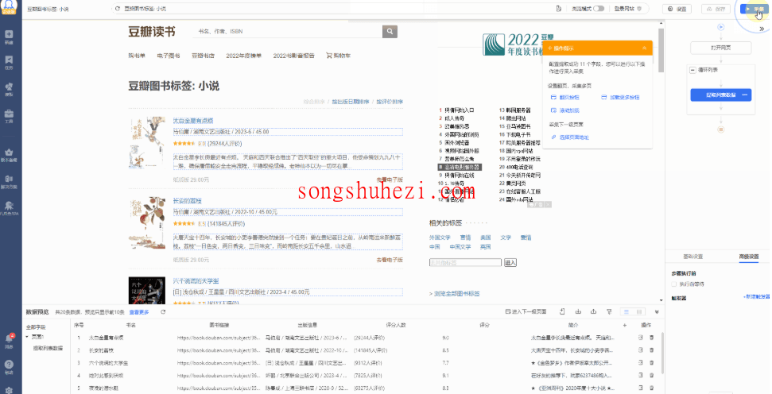Open more options dots on 提取列表数据 node
This screenshot has width=772, height=394.
(744, 95)
